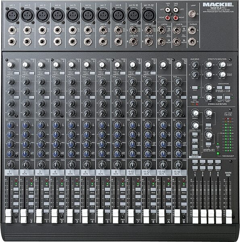Click the AUX 2 knob on channel 6
This screenshot has width=240, height=242.
(87, 92)
